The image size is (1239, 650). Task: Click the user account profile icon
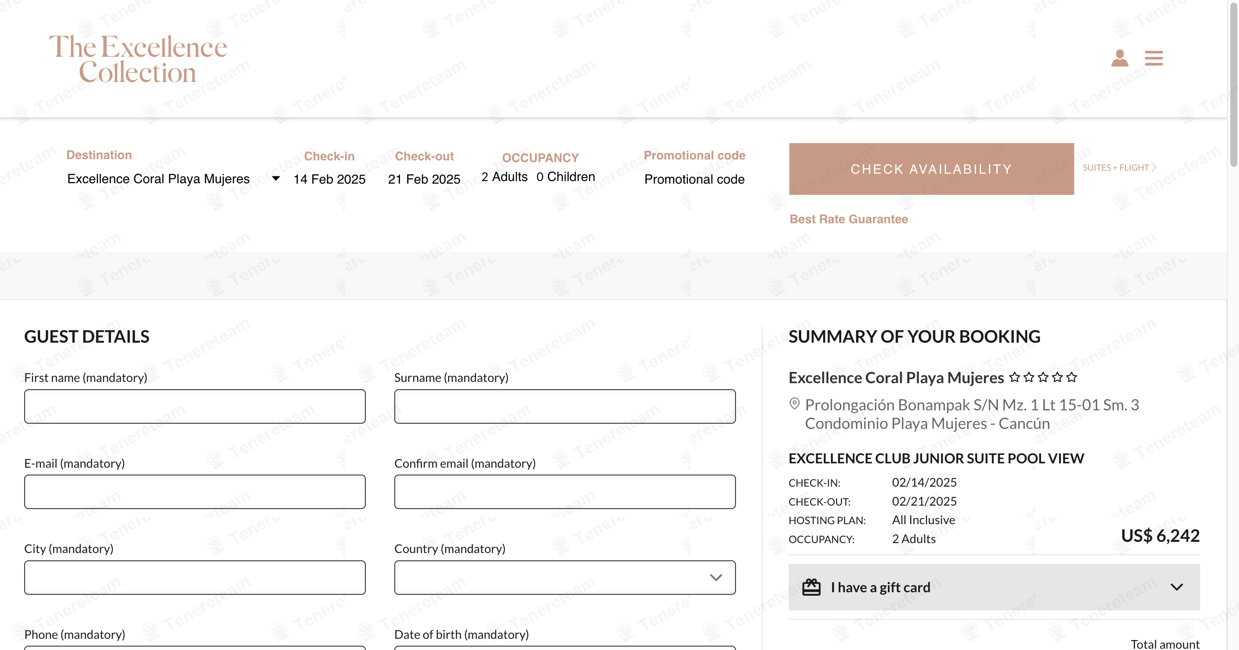(1119, 58)
